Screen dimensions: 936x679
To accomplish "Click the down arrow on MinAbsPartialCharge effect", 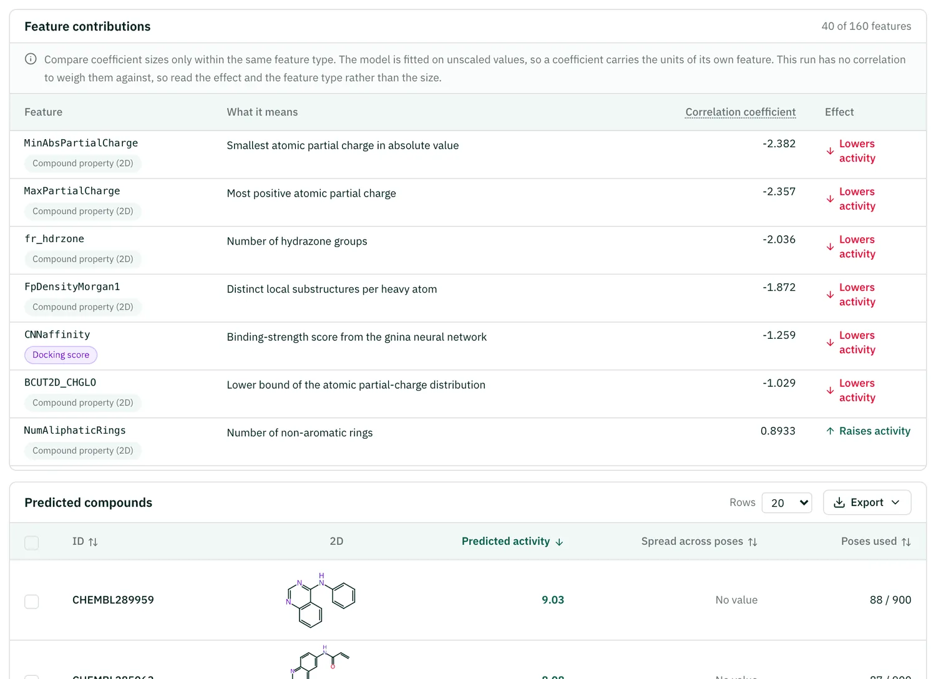I will click(830, 151).
